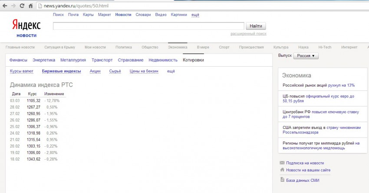The width and height of the screenshot is (369, 193).
Task: Click the browser forward arrow
Action: pos(13,6)
